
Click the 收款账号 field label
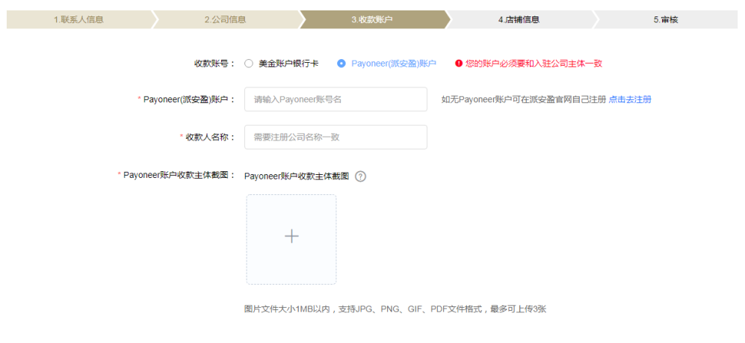click(215, 64)
